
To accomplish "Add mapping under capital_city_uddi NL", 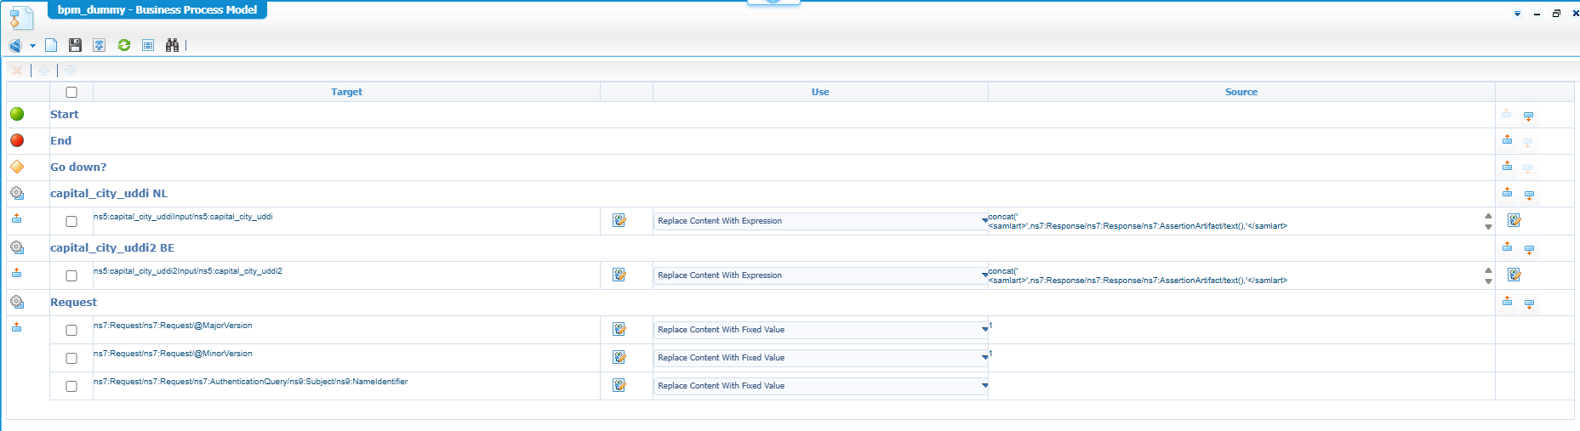I will pyautogui.click(x=17, y=218).
